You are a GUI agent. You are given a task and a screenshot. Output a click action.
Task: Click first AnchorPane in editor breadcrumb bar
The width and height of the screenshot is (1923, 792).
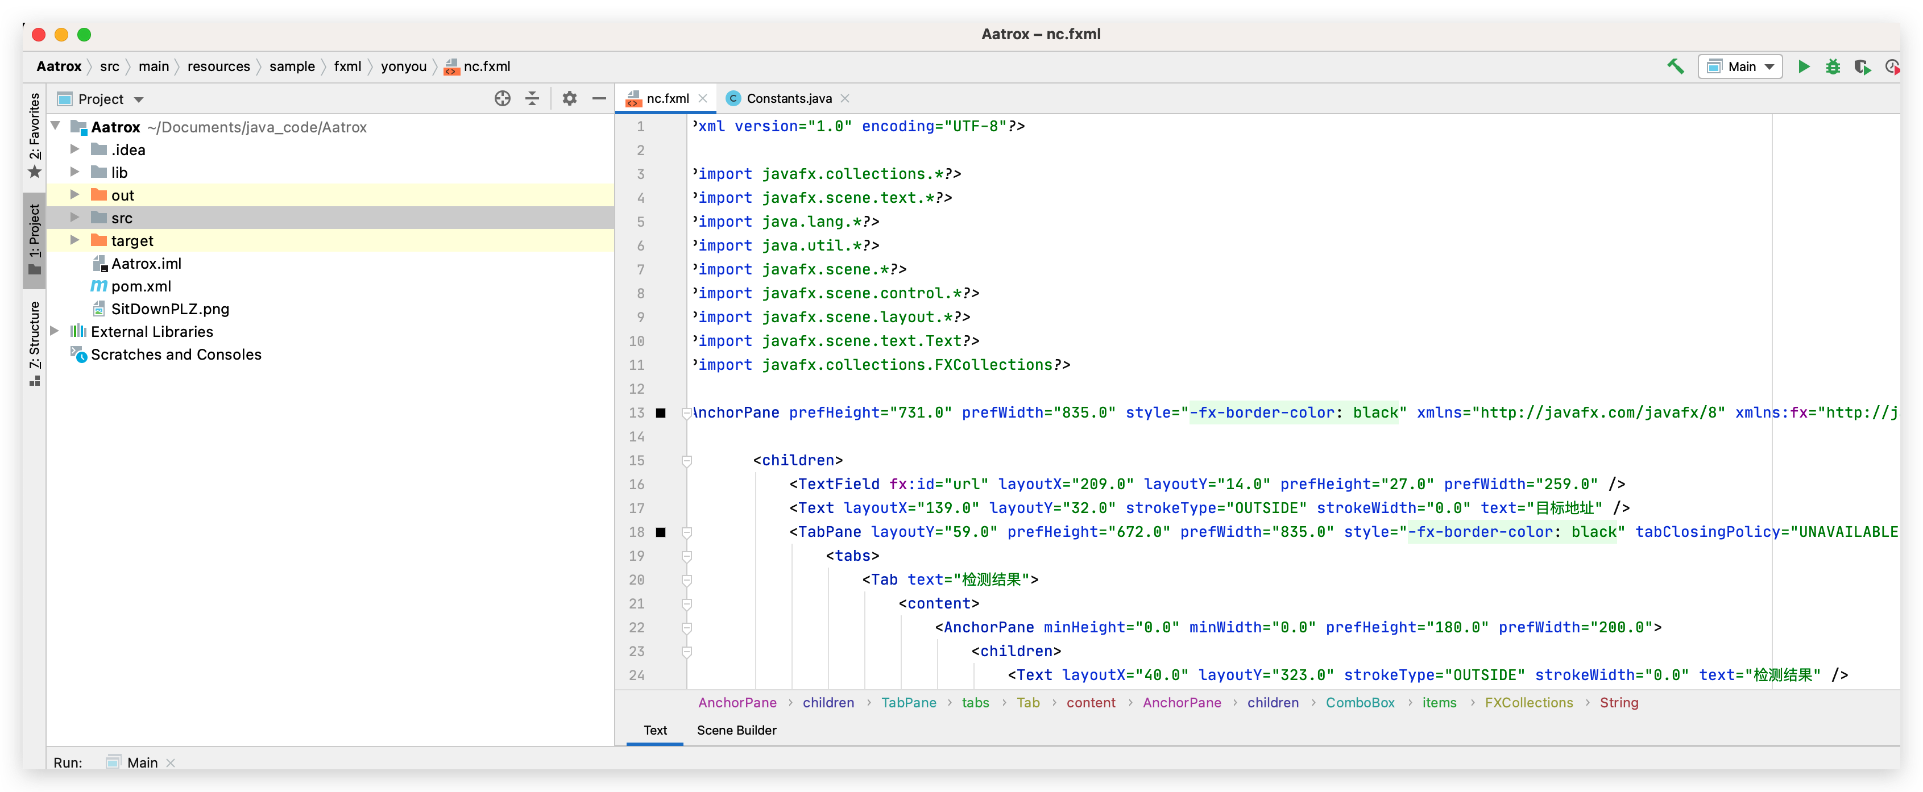(x=737, y=702)
